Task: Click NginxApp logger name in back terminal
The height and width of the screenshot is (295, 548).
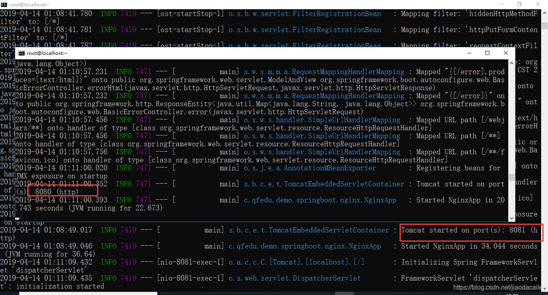Action: tap(305, 246)
